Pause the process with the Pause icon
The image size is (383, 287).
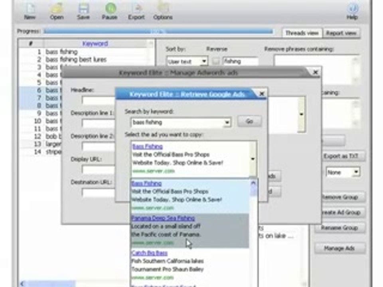pos(110,11)
